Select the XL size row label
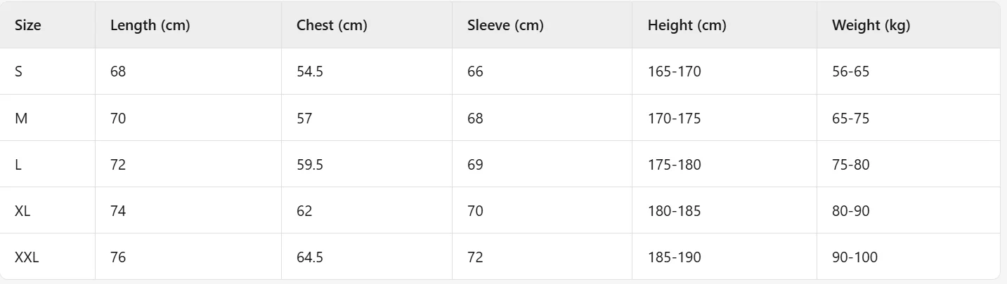Viewport: 1007px width, 284px height. pyautogui.click(x=22, y=211)
